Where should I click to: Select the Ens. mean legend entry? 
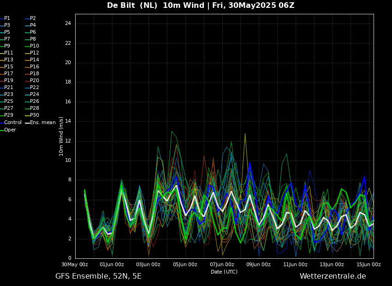coord(42,123)
